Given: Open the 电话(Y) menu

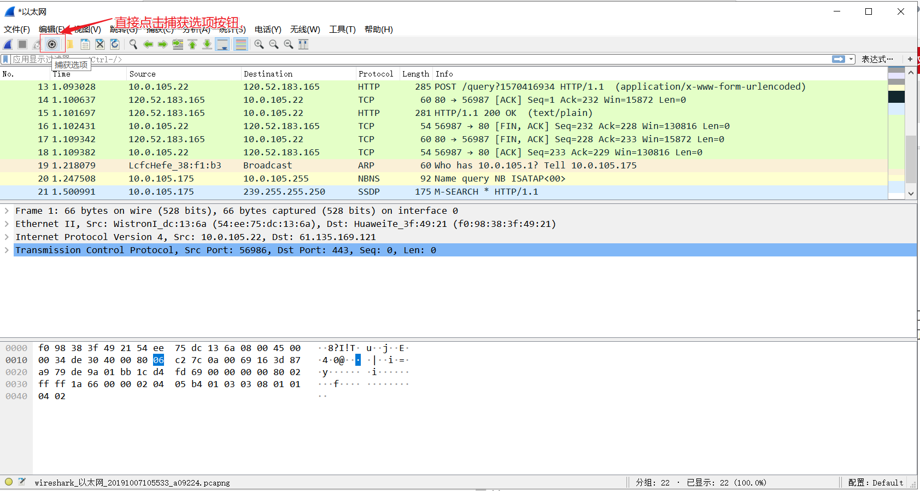Looking at the screenshot, I should point(268,30).
